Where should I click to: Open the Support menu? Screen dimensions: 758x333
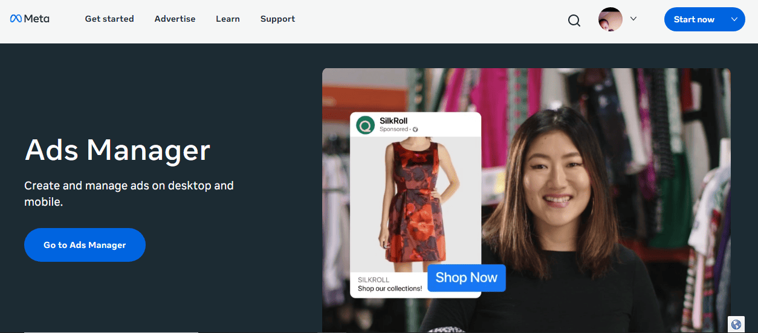[278, 19]
